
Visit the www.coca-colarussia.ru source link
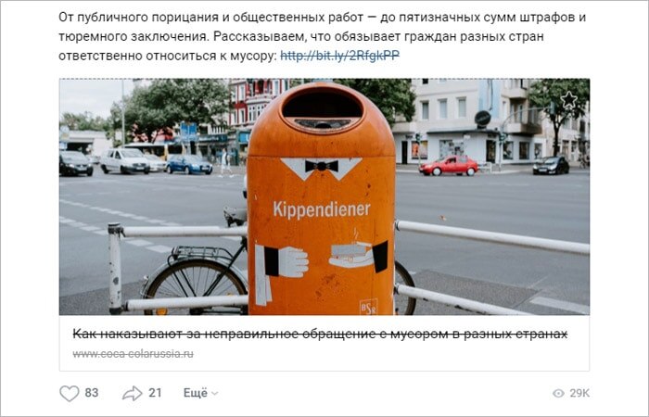coord(133,354)
